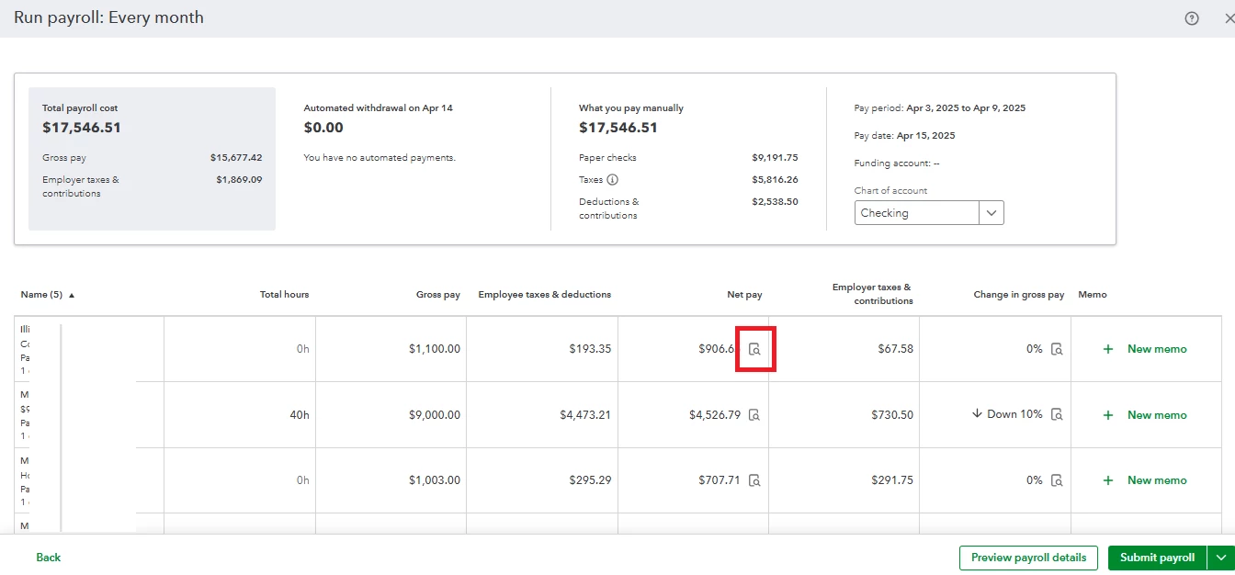
Task: Click Preview payroll details button
Action: pyautogui.click(x=1029, y=558)
